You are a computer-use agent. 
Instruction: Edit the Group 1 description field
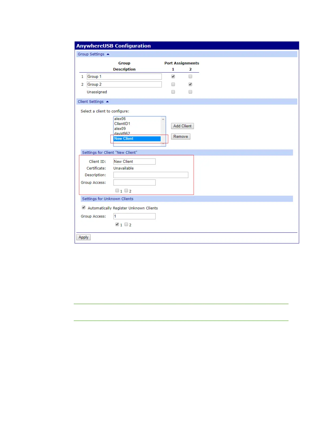[124, 77]
